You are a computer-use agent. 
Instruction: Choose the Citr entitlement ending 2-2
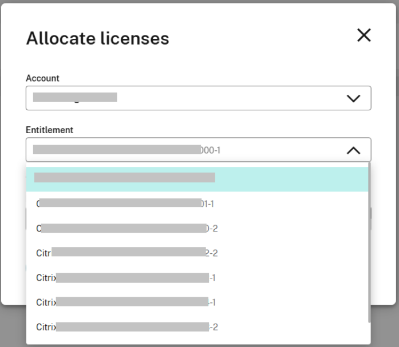pos(197,253)
